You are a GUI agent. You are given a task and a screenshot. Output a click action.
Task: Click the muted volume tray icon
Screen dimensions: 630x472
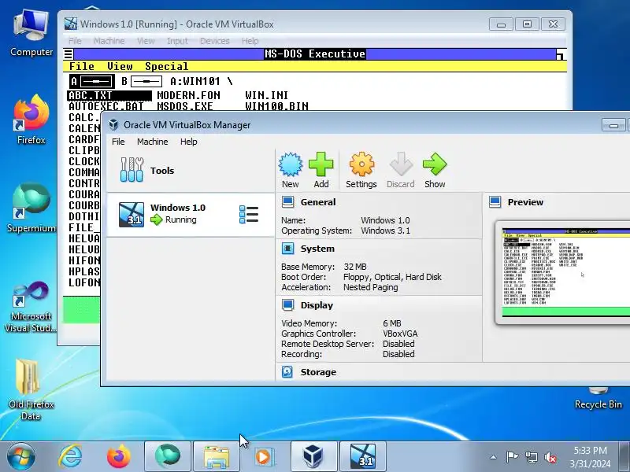tap(550, 457)
